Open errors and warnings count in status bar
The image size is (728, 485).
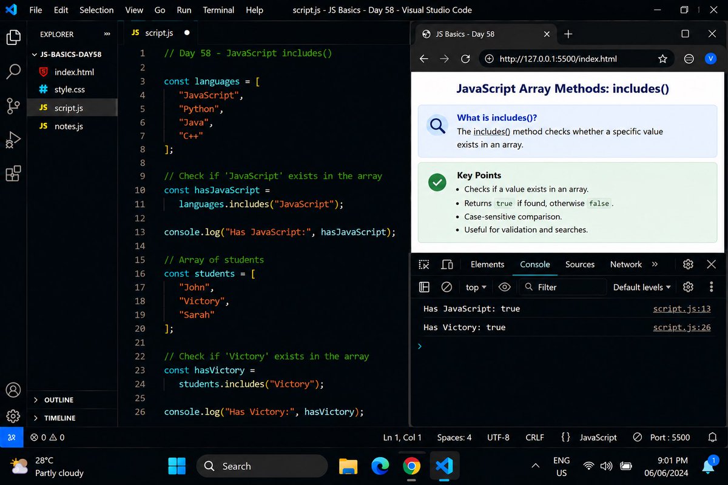click(47, 437)
